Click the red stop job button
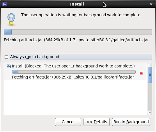This screenshot has width=156, height=132. [141, 74]
